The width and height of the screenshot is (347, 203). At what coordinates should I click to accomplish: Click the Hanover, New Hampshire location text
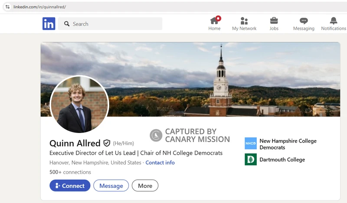point(95,163)
